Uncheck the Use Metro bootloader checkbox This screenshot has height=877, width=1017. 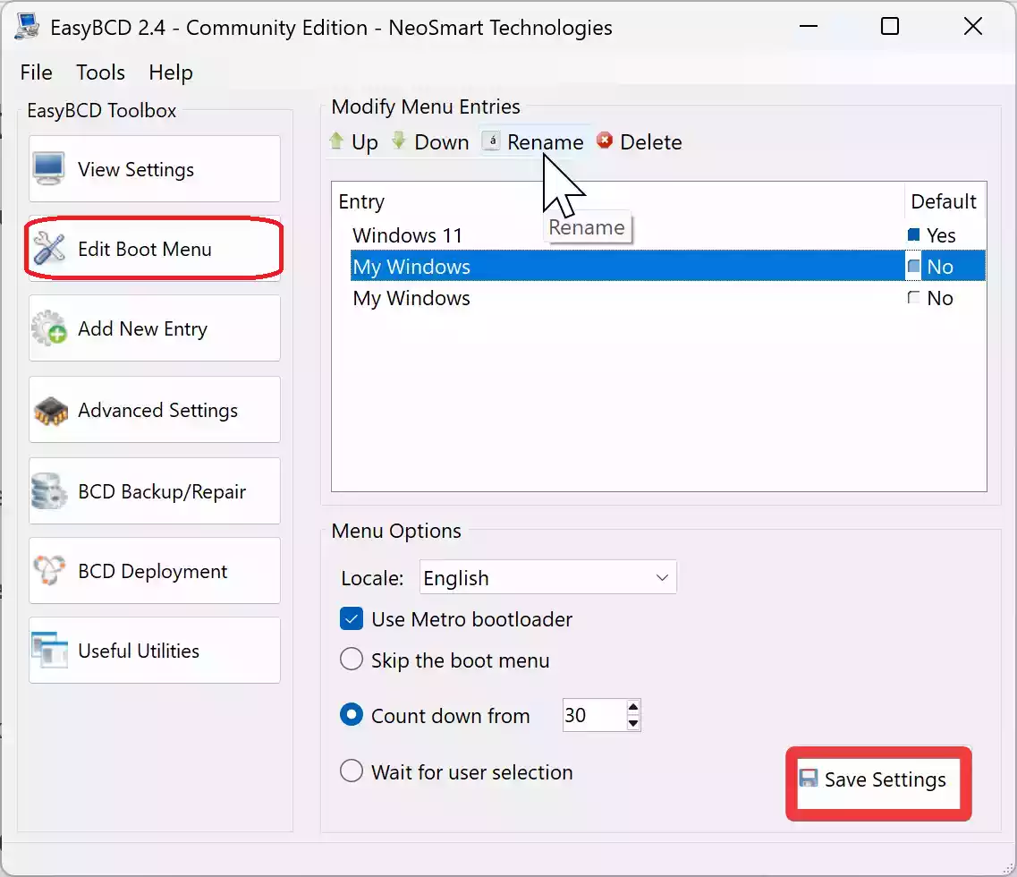(352, 619)
